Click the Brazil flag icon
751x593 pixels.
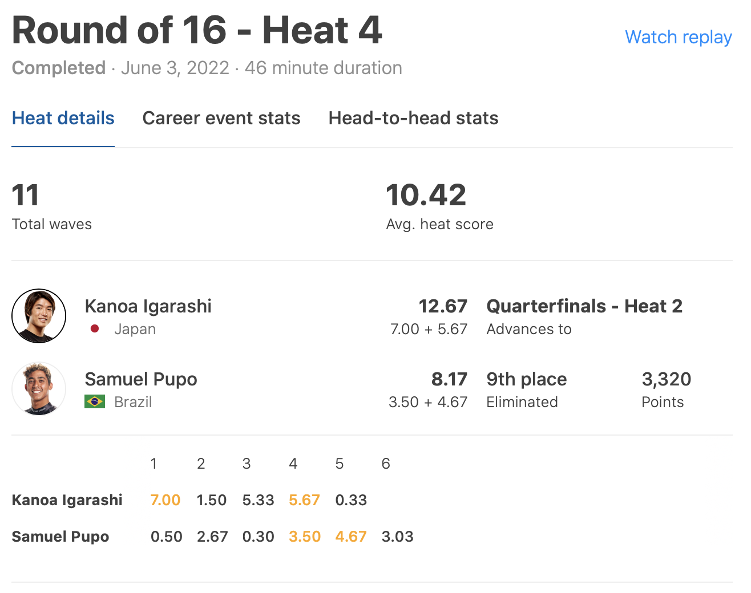coord(95,401)
